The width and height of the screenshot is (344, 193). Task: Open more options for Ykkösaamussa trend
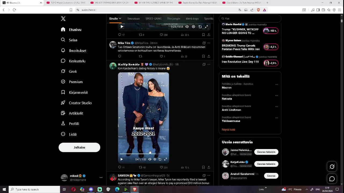[277, 118]
